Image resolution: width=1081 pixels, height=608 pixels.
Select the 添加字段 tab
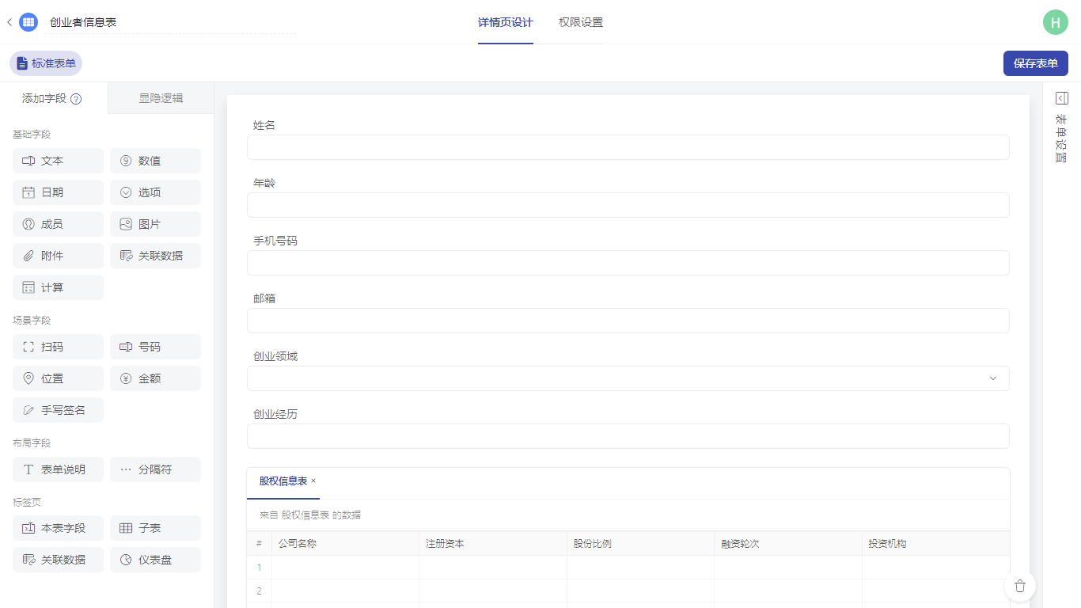pos(53,98)
